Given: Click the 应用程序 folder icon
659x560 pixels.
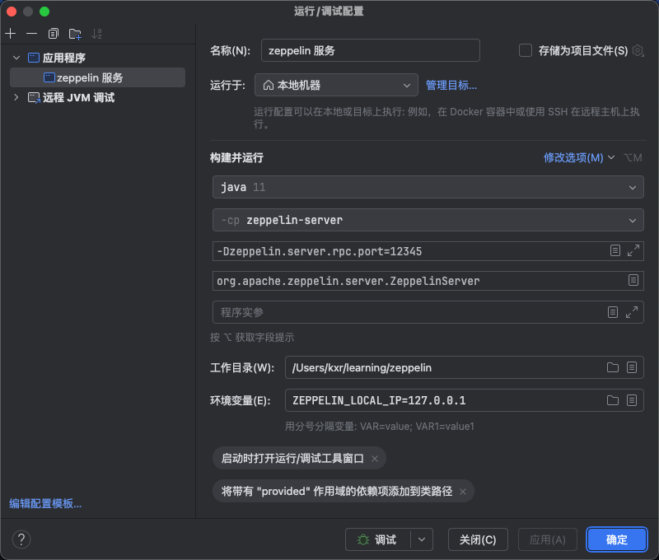Looking at the screenshot, I should pyautogui.click(x=34, y=58).
